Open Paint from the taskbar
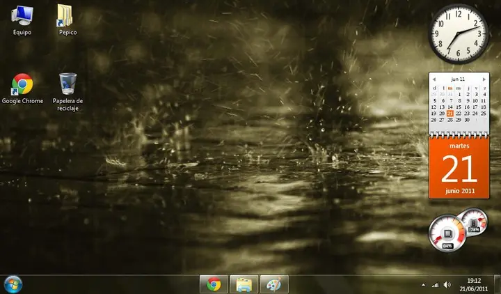This screenshot has width=501, height=294. pos(274,284)
